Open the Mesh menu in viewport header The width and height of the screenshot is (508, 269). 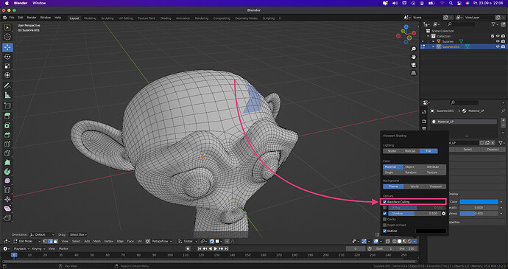coord(97,242)
